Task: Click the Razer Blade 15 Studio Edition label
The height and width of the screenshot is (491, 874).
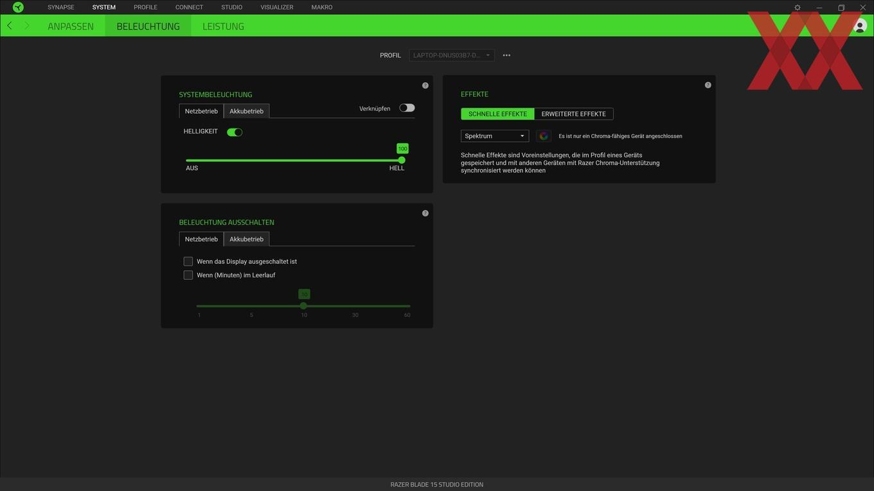Action: click(437, 485)
